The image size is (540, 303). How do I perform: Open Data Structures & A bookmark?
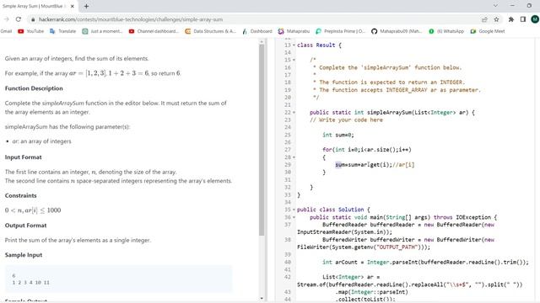(x=210, y=31)
